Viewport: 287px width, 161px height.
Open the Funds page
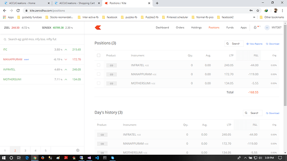[230, 27]
